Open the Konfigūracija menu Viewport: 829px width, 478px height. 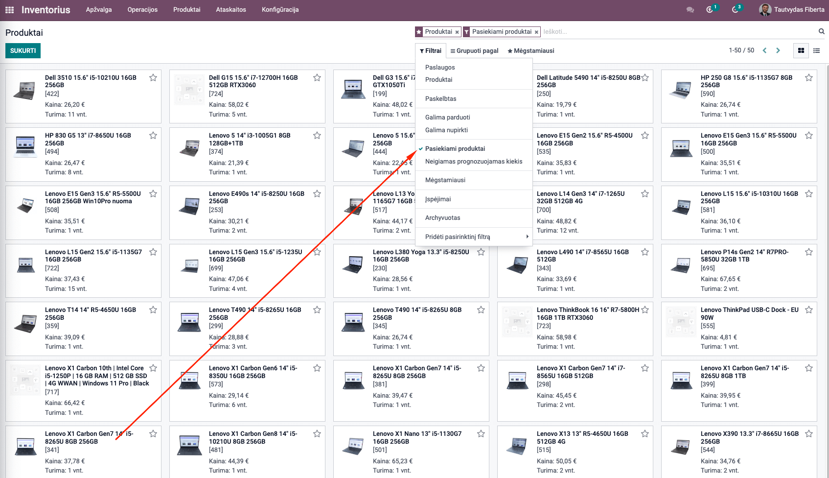pyautogui.click(x=280, y=10)
